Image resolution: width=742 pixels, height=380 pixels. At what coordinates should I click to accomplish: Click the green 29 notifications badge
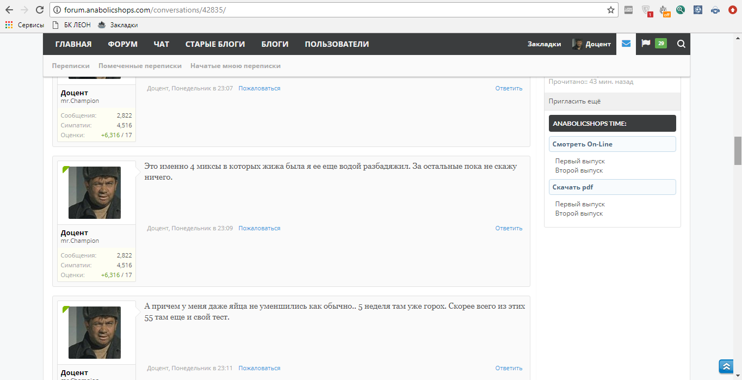click(x=661, y=44)
